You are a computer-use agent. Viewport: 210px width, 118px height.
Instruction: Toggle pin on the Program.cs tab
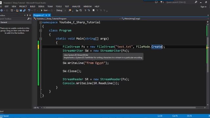click(x=46, y=15)
